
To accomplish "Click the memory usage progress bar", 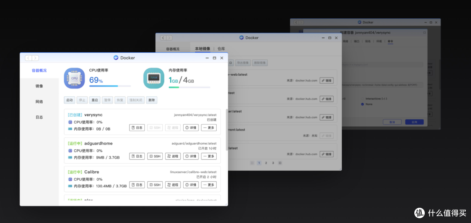I will point(189,88).
